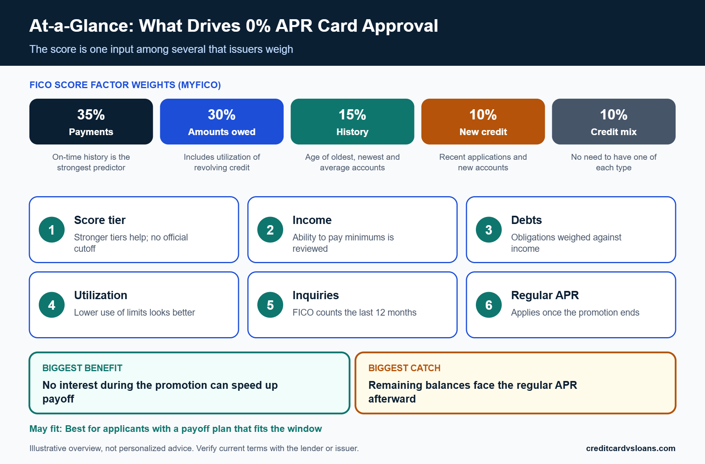This screenshot has height=464, width=705.
Task: Click 'No interest during the promotion' statement
Action: tap(160, 392)
